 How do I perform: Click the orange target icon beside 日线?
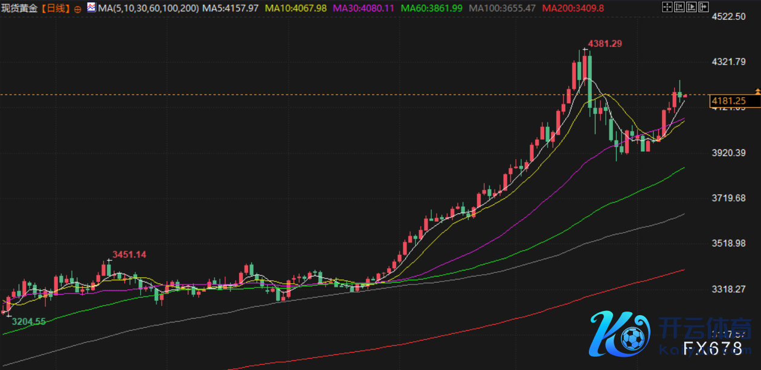(78, 9)
